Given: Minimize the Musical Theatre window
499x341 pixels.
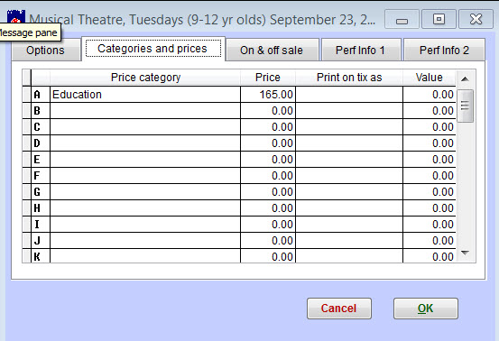Looking at the screenshot, I should click(x=402, y=20).
